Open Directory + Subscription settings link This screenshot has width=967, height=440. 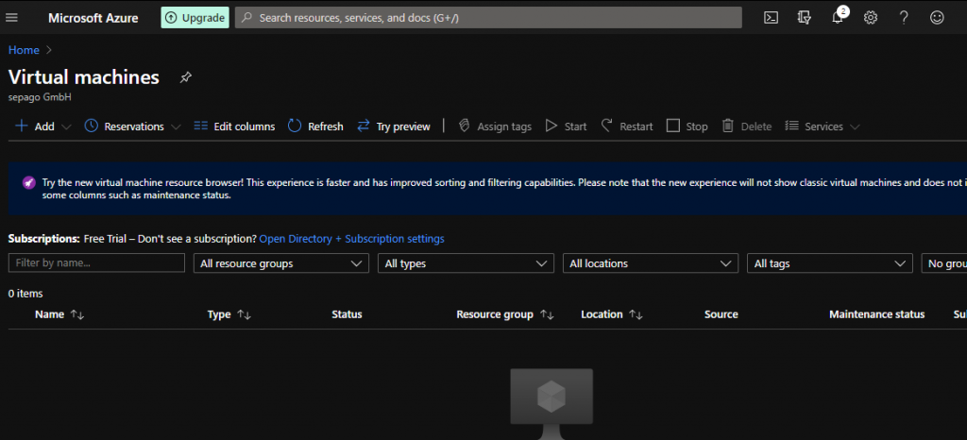coord(351,239)
